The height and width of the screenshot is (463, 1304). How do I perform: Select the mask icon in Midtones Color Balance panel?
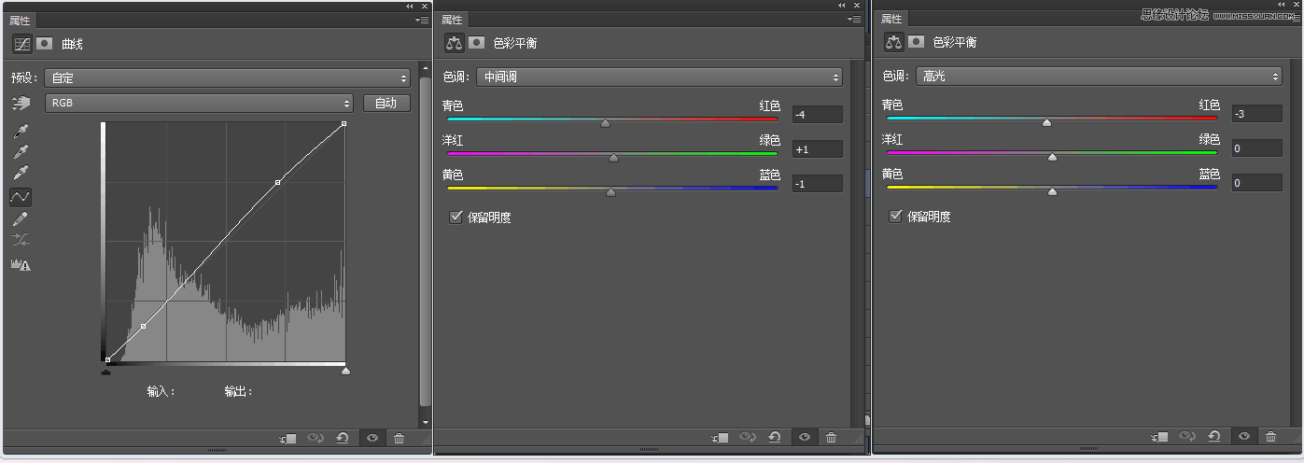click(477, 42)
